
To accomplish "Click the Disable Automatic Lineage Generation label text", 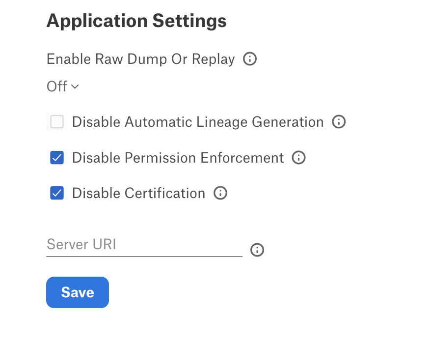I will pyautogui.click(x=198, y=122).
